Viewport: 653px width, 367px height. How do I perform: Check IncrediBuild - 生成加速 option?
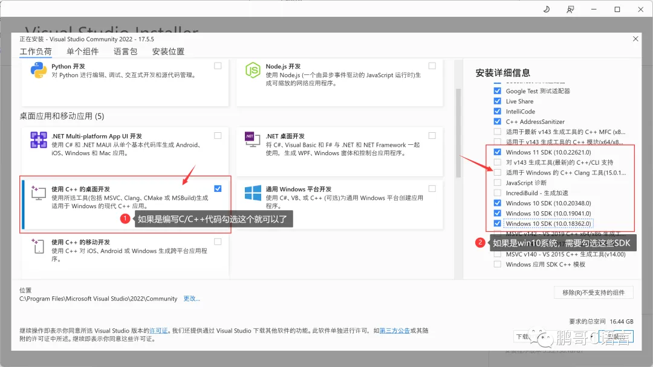(x=497, y=193)
